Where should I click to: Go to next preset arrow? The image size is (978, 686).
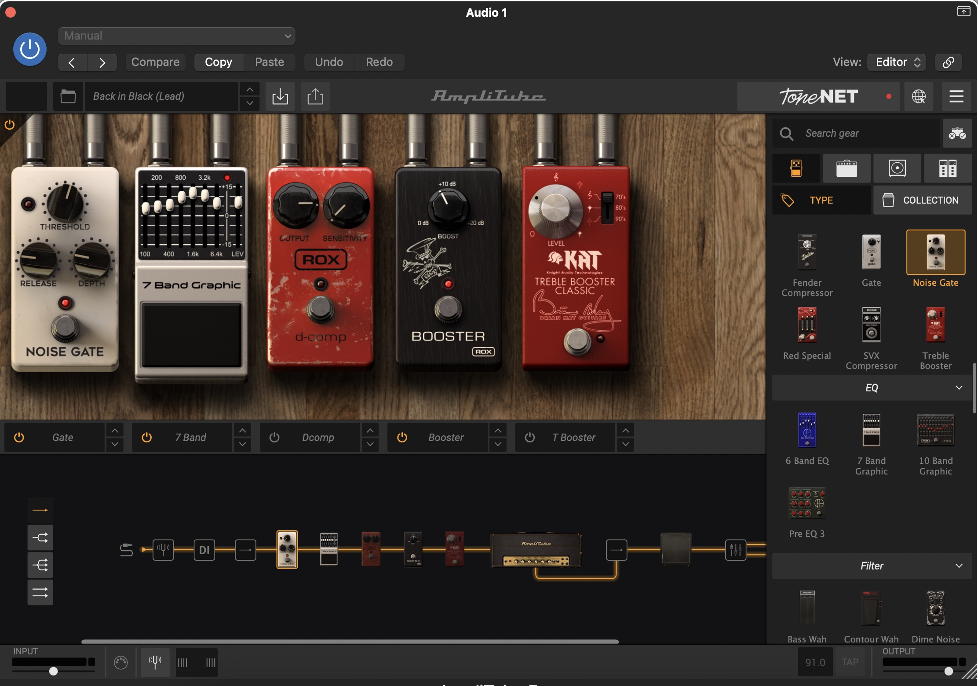[102, 62]
